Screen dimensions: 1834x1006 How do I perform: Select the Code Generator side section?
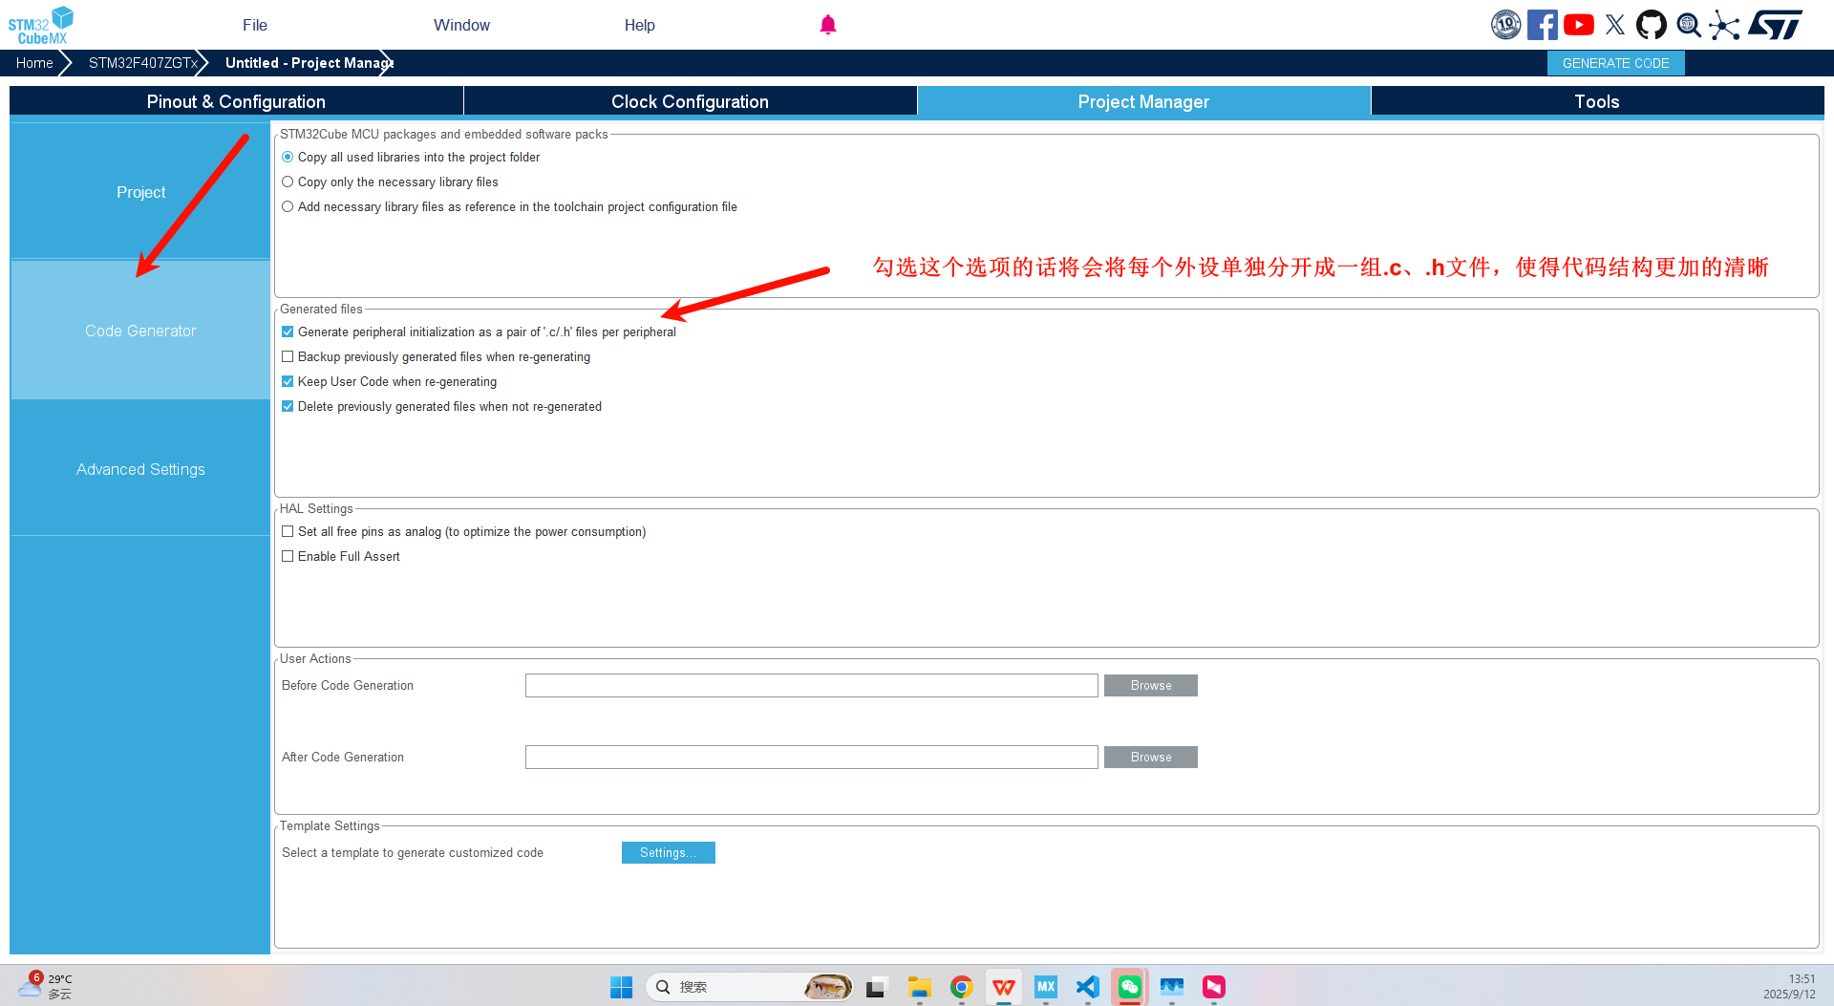[x=140, y=331]
